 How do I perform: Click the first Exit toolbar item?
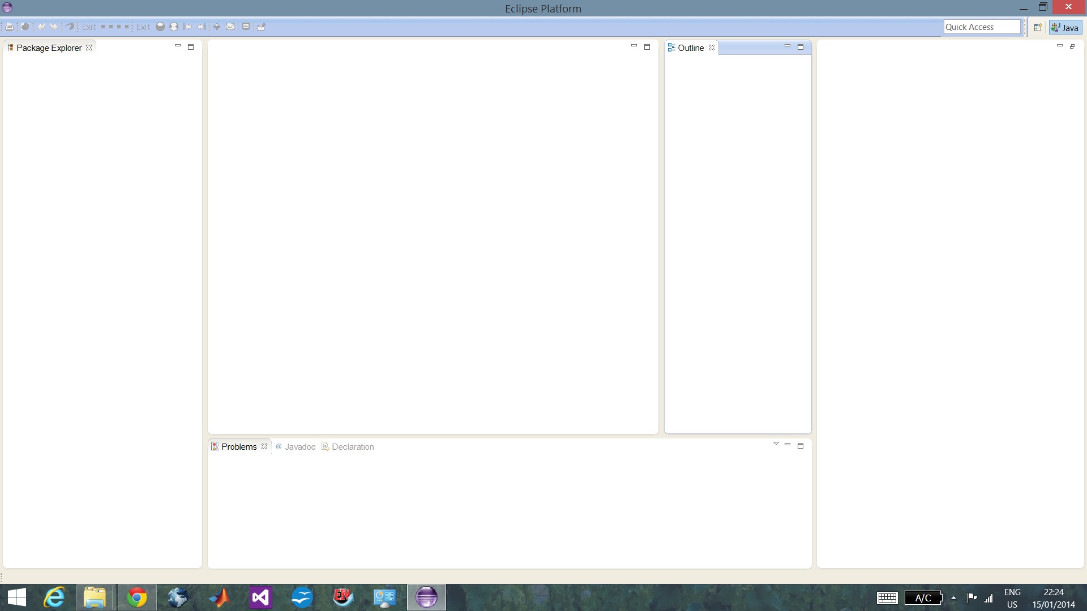[x=89, y=27]
